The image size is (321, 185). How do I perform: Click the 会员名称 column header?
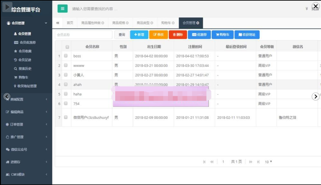click(x=92, y=47)
